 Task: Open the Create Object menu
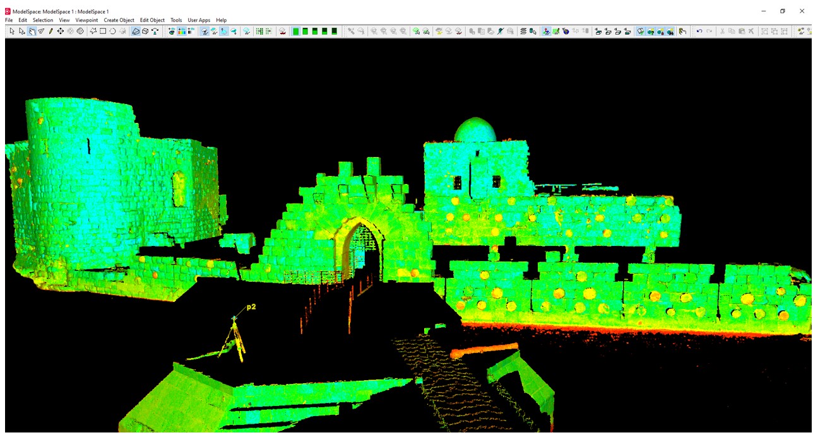[x=119, y=20]
